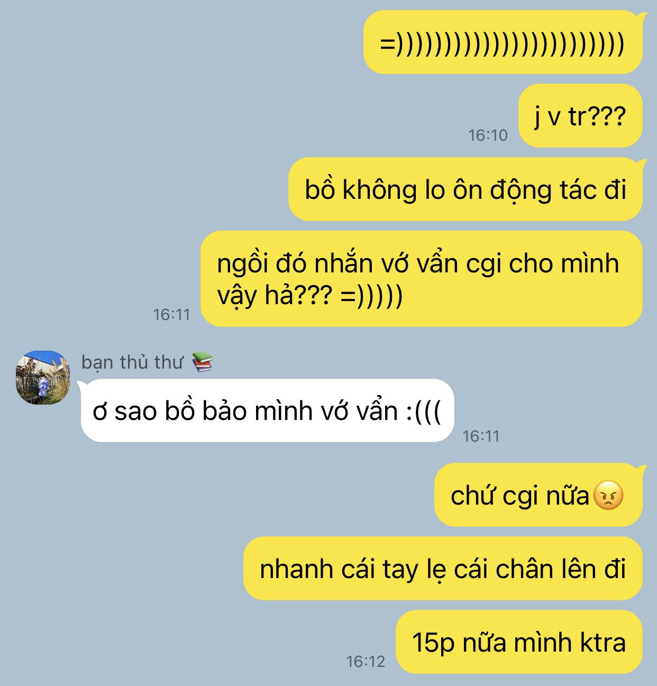The image size is (657, 686).
Task: Tap the '???' in 'j v tr???'
Action: coord(607,116)
